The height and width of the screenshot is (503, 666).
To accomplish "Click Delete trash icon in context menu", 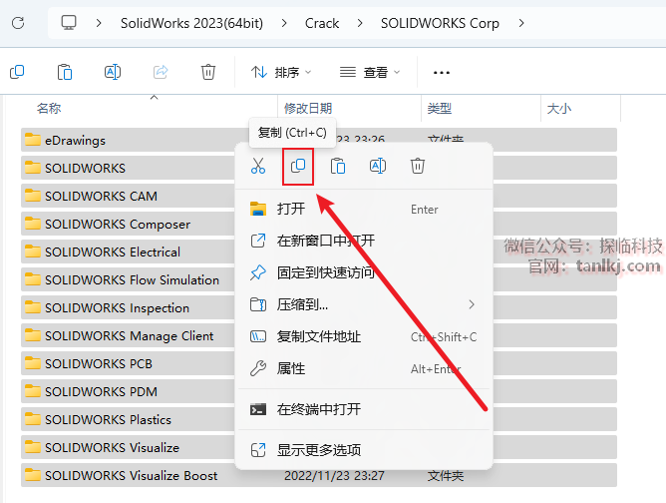I will [x=418, y=166].
